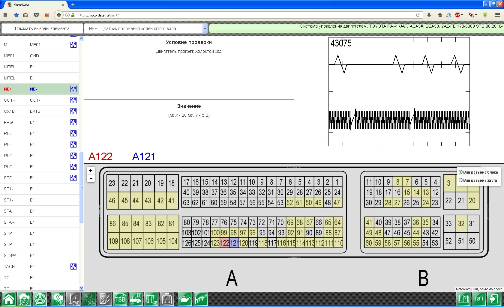Screen dimensions: 504x307
Task: Click waveform icon in OC1+ row
Action: pyautogui.click(x=73, y=100)
